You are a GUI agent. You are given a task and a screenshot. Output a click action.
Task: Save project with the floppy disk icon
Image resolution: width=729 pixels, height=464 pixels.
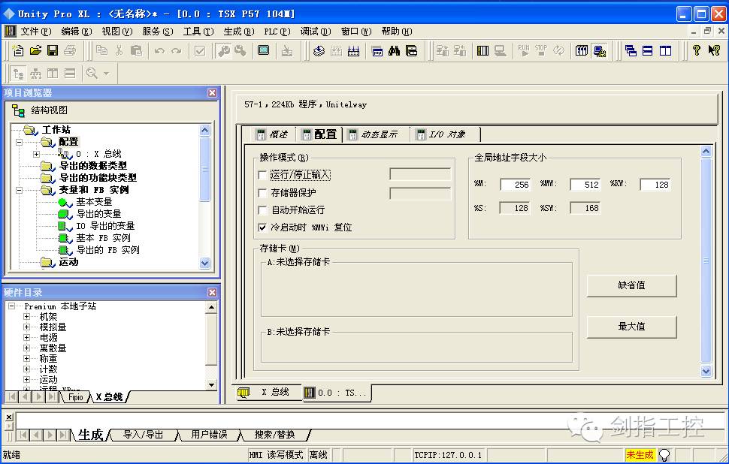[53, 50]
